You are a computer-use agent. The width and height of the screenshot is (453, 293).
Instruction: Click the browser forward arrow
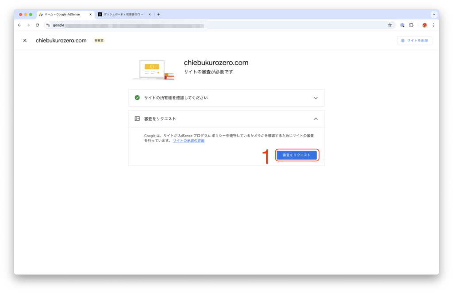(28, 25)
